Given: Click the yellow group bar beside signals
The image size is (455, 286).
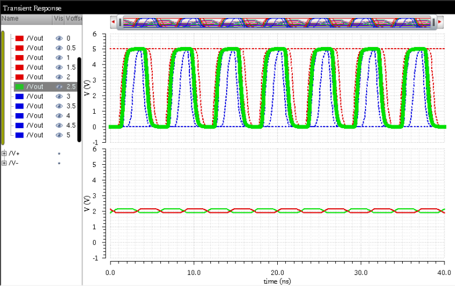Looking at the screenshot, I should pyautogui.click(x=2, y=88).
